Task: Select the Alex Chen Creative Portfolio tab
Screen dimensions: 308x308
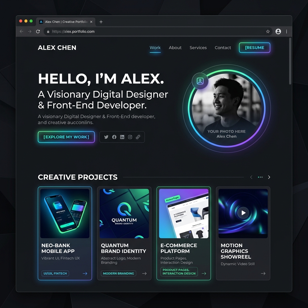Action: (x=66, y=22)
